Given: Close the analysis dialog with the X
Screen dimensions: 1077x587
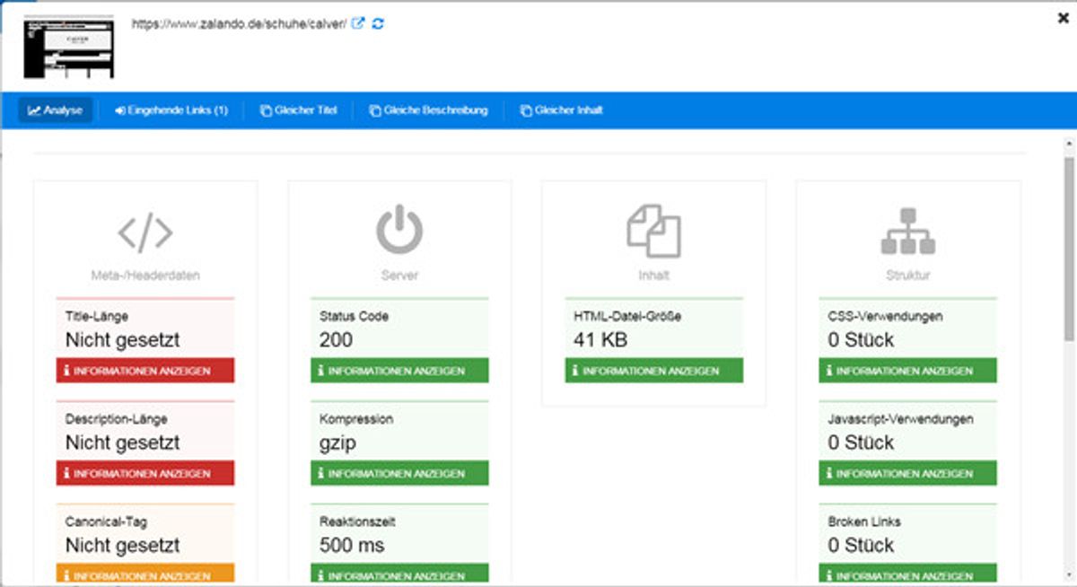Looking at the screenshot, I should point(1064,17).
